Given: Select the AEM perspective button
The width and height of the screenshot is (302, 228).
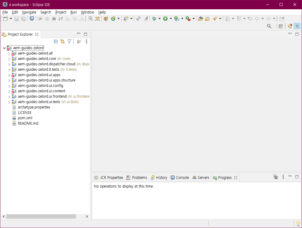Looking at the screenshot, I should point(297,26).
